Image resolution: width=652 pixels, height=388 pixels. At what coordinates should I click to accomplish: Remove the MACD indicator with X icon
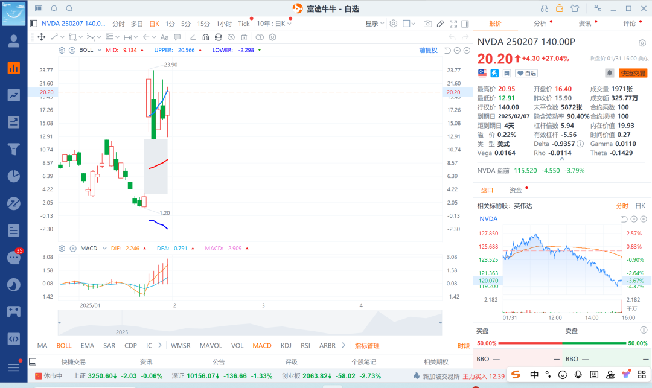[x=73, y=249]
